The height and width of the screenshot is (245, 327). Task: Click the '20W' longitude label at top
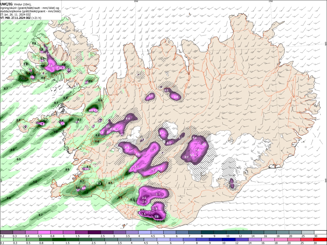[x=136, y=1]
